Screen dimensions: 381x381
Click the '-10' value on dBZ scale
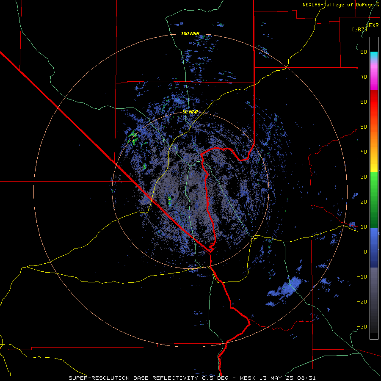click(362, 277)
